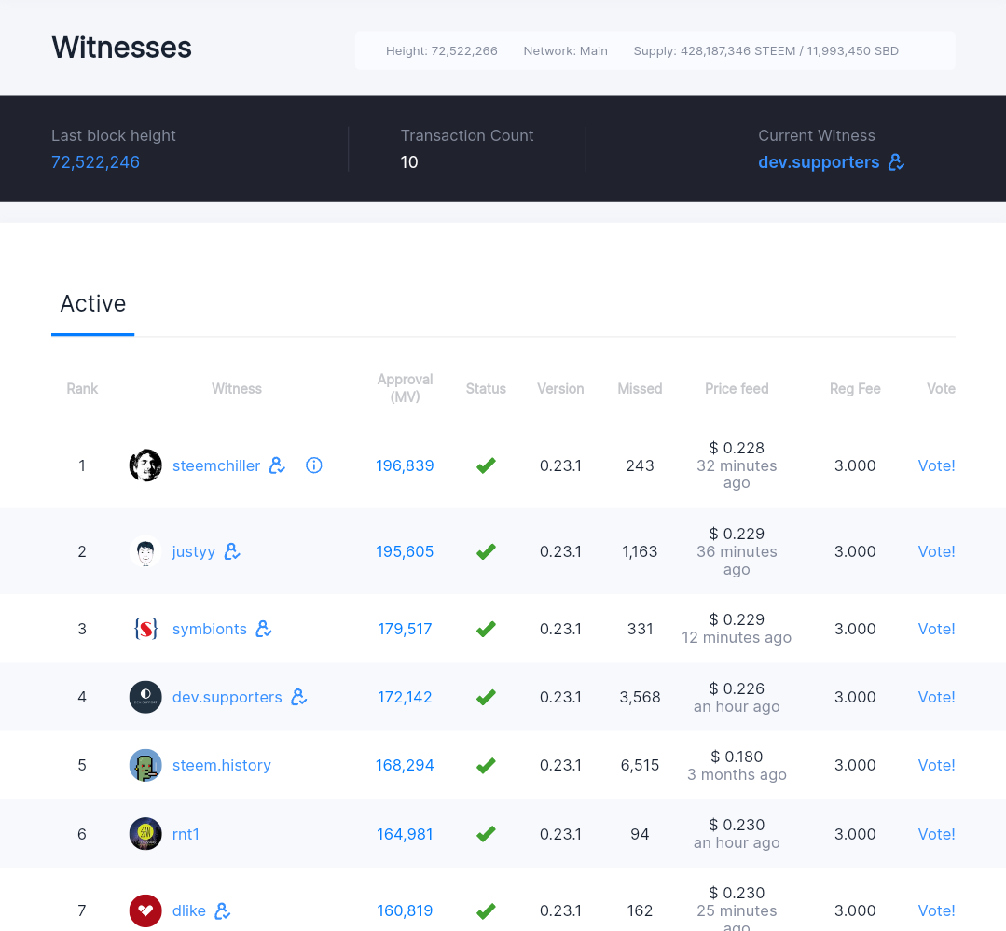Viewport: 1006px width, 931px height.
Task: Open symbionts witness profile link
Action: click(210, 629)
